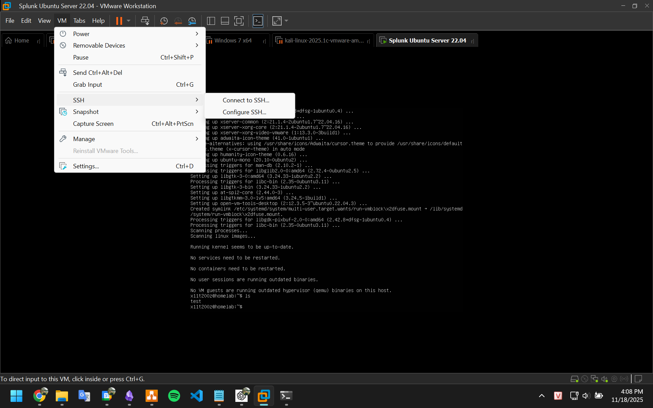Viewport: 653px width, 408px height.
Task: Open the power options dropdown arrow beside Pause
Action: tap(129, 21)
